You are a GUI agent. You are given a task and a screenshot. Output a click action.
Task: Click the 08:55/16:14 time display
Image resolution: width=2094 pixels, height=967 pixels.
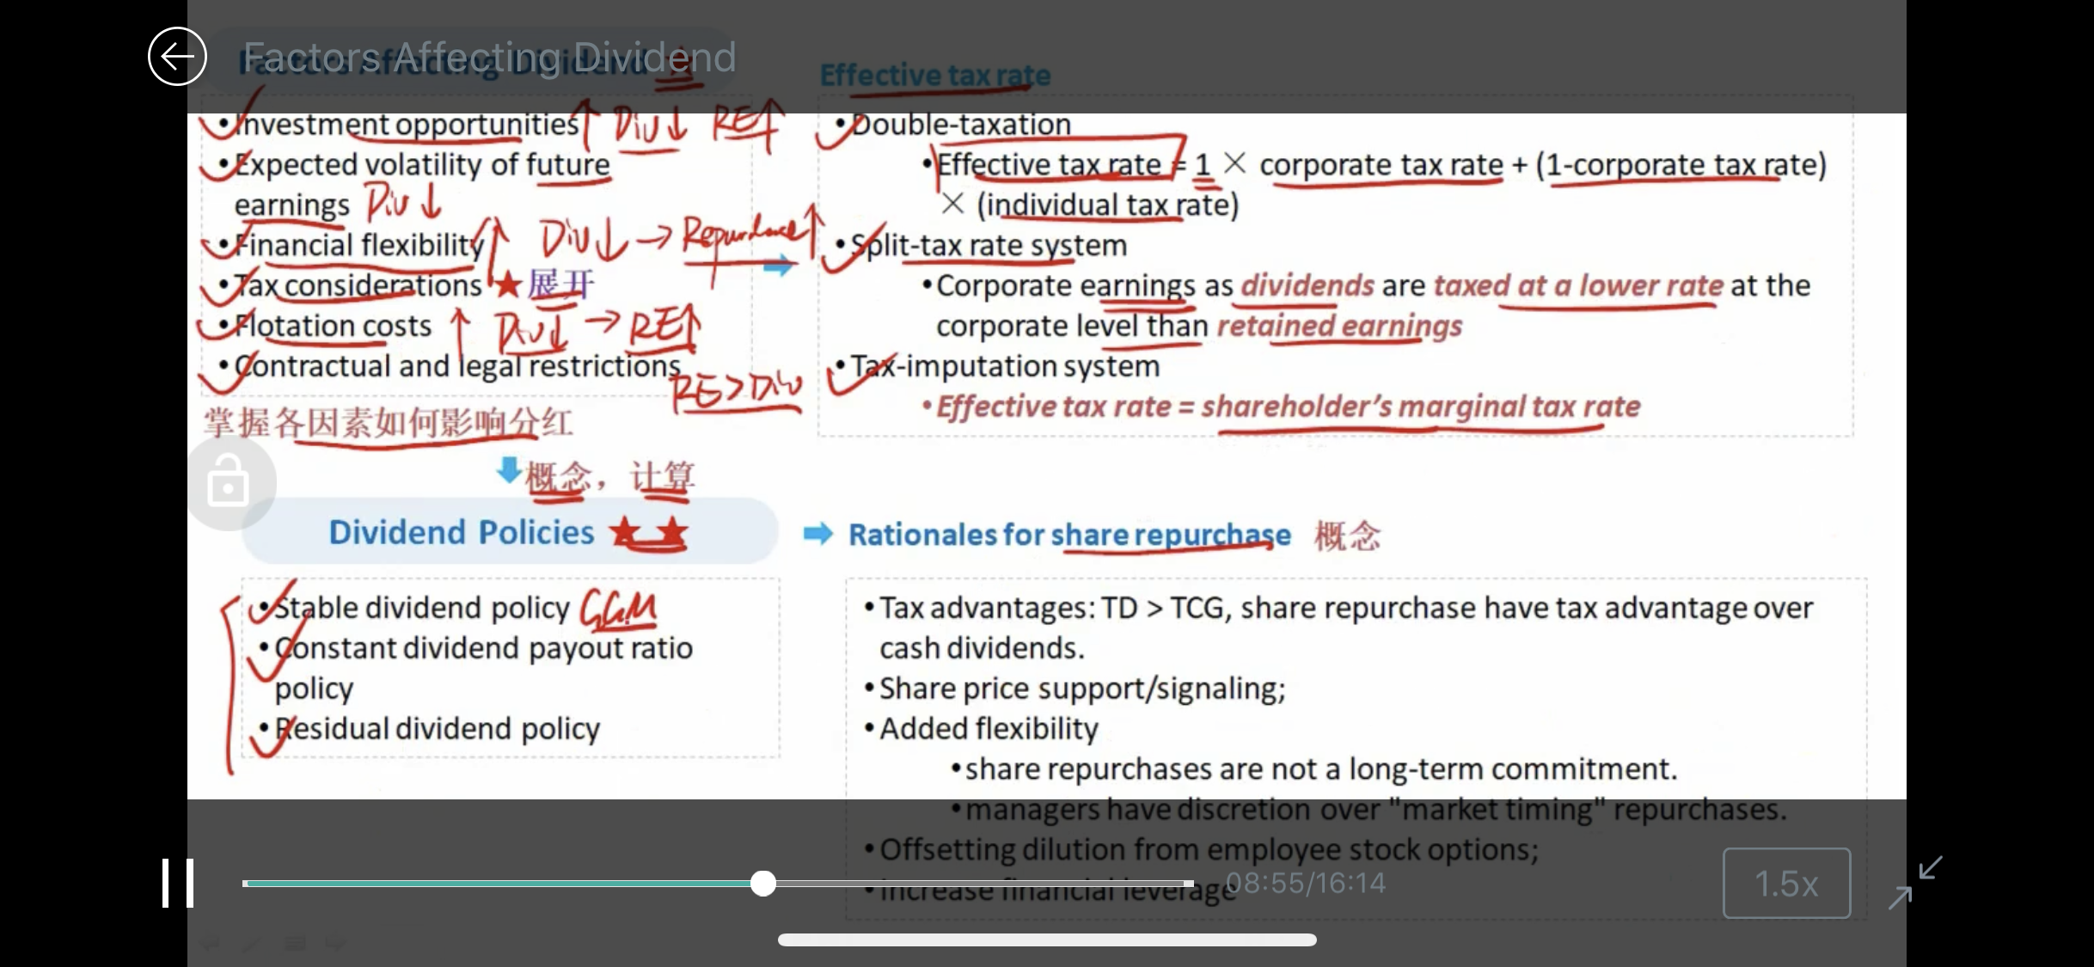pyautogui.click(x=1305, y=883)
